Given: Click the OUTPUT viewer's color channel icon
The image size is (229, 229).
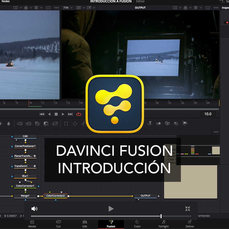Looking at the screenshot, I should pyautogui.click(x=185, y=8).
